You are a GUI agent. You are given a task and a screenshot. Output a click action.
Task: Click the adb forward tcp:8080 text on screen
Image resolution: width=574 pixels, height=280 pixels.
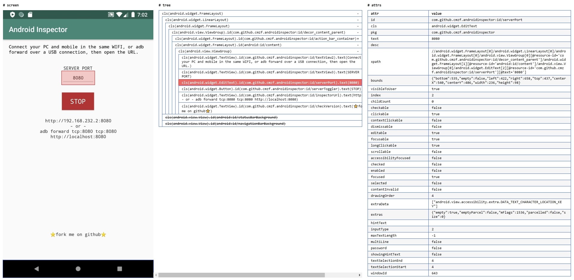tap(78, 131)
